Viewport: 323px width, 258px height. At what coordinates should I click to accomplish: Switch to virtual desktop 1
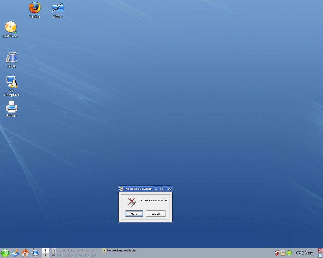45,250
